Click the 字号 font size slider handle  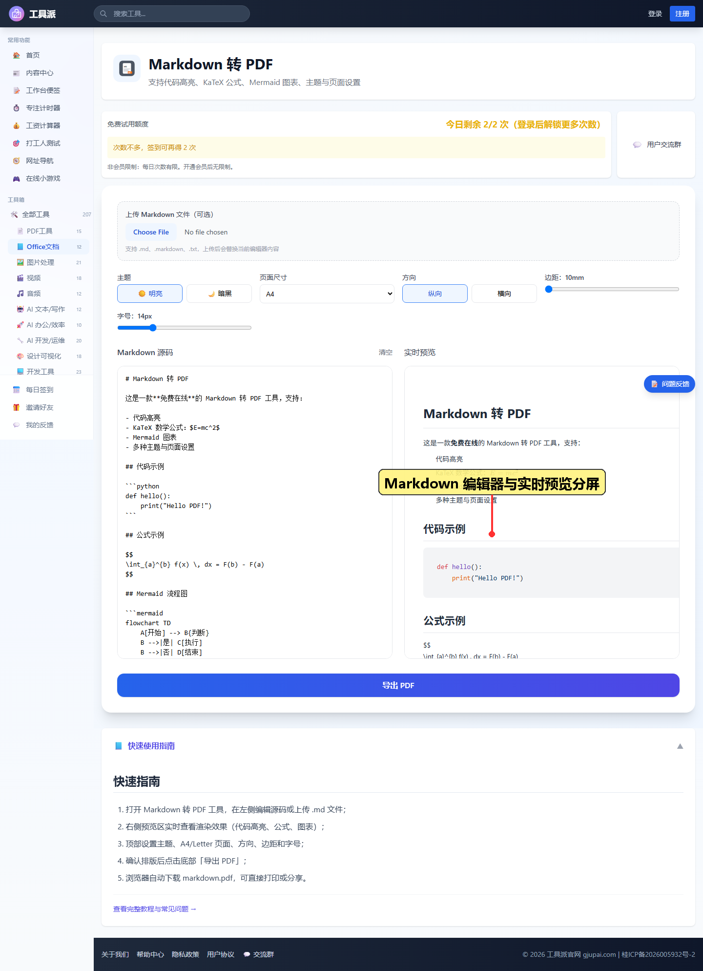153,328
